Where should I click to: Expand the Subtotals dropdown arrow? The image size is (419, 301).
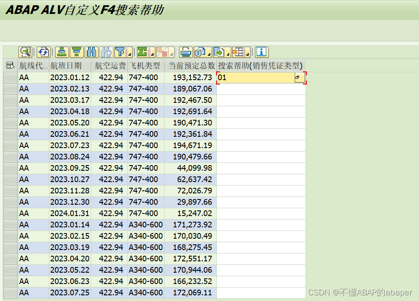[172, 54]
